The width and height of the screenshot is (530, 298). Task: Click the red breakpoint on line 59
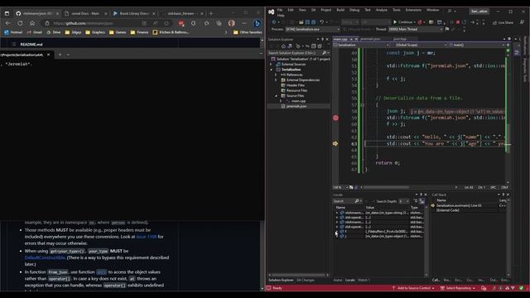click(335, 118)
